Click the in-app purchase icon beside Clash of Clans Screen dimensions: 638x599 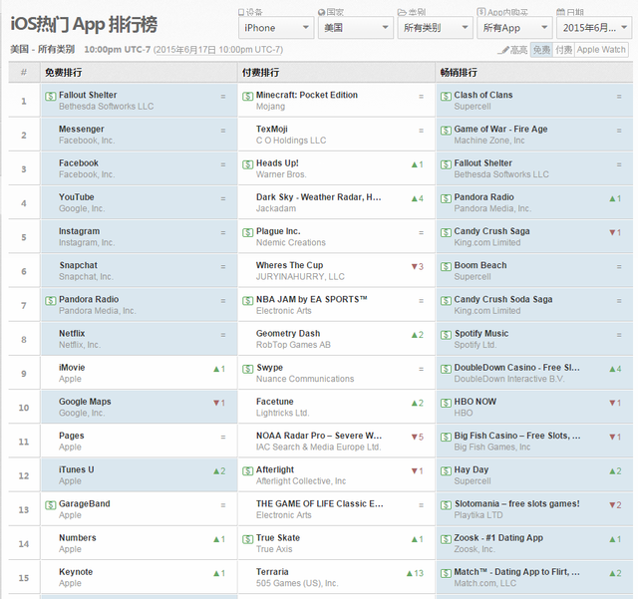point(446,96)
